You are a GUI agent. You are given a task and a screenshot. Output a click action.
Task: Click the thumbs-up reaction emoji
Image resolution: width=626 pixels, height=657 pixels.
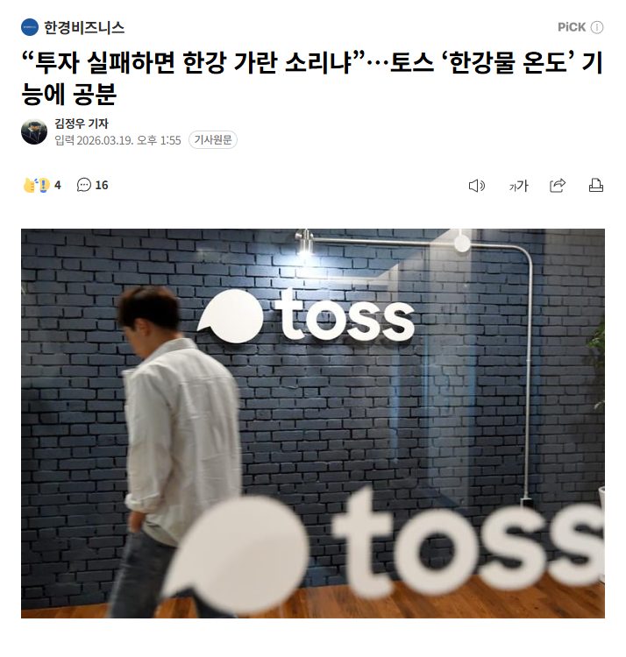point(30,185)
